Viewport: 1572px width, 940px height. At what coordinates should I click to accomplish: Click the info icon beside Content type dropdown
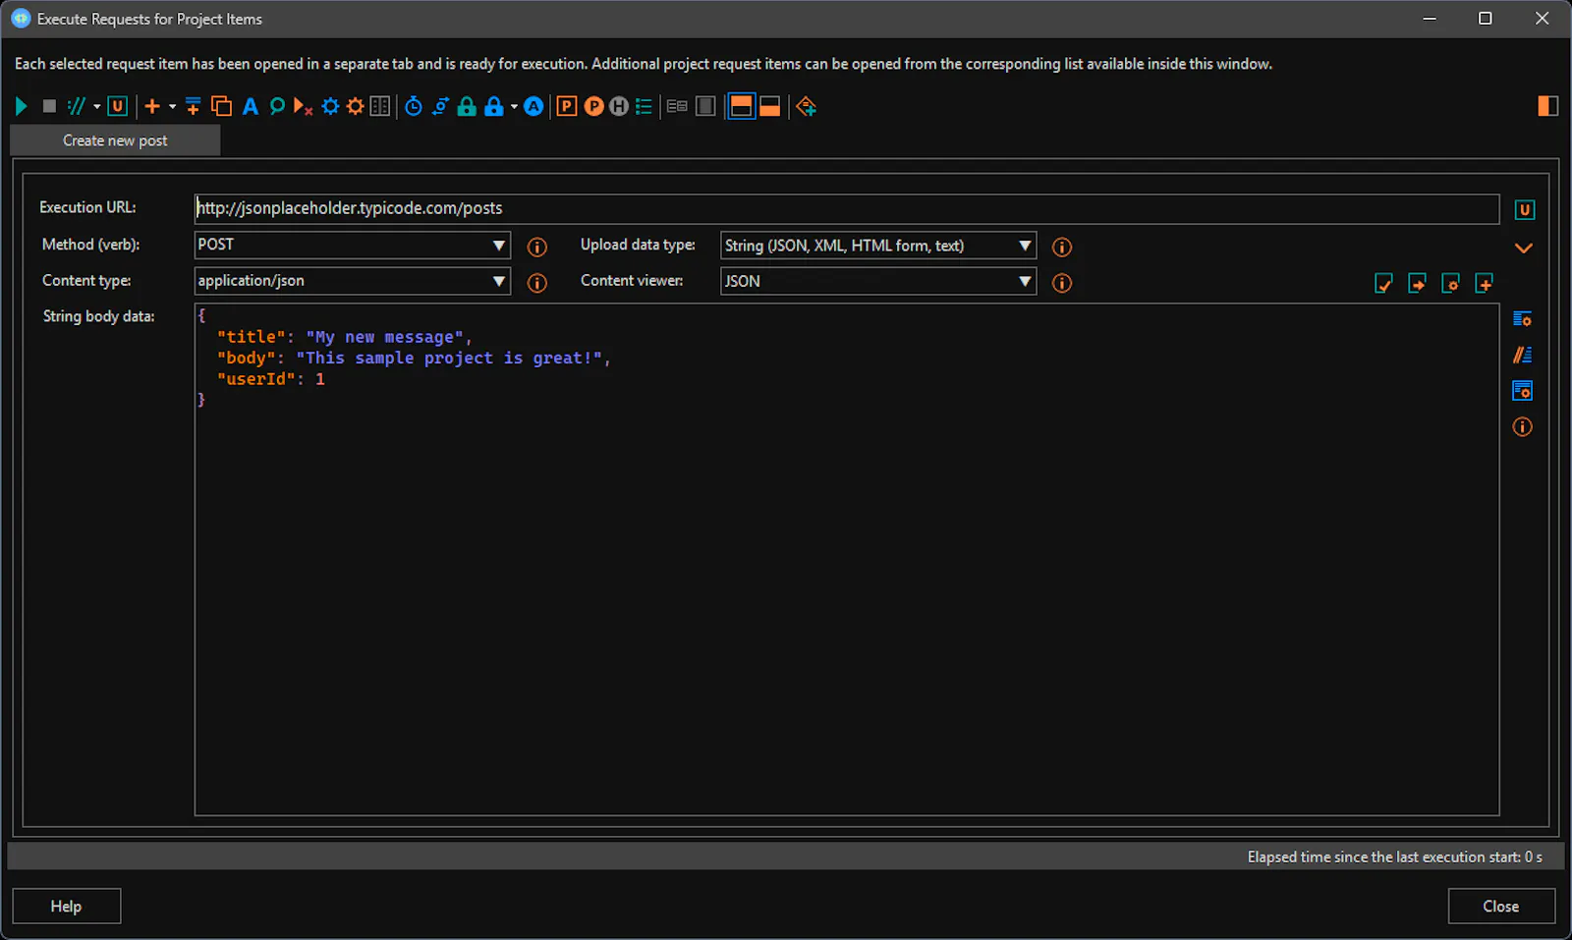tap(536, 283)
